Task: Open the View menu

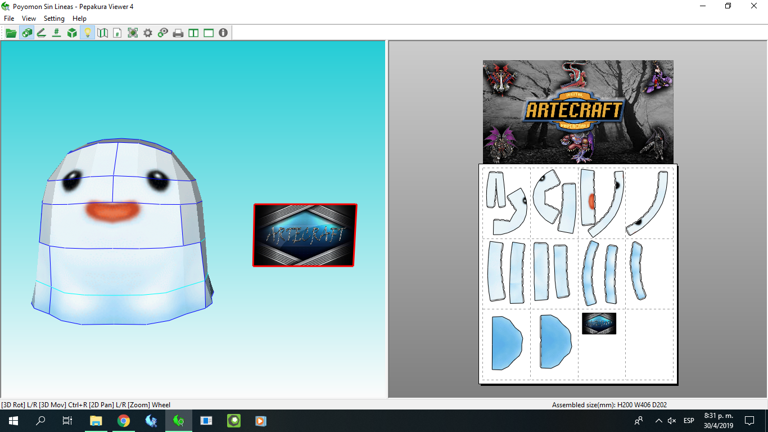Action: [29, 19]
